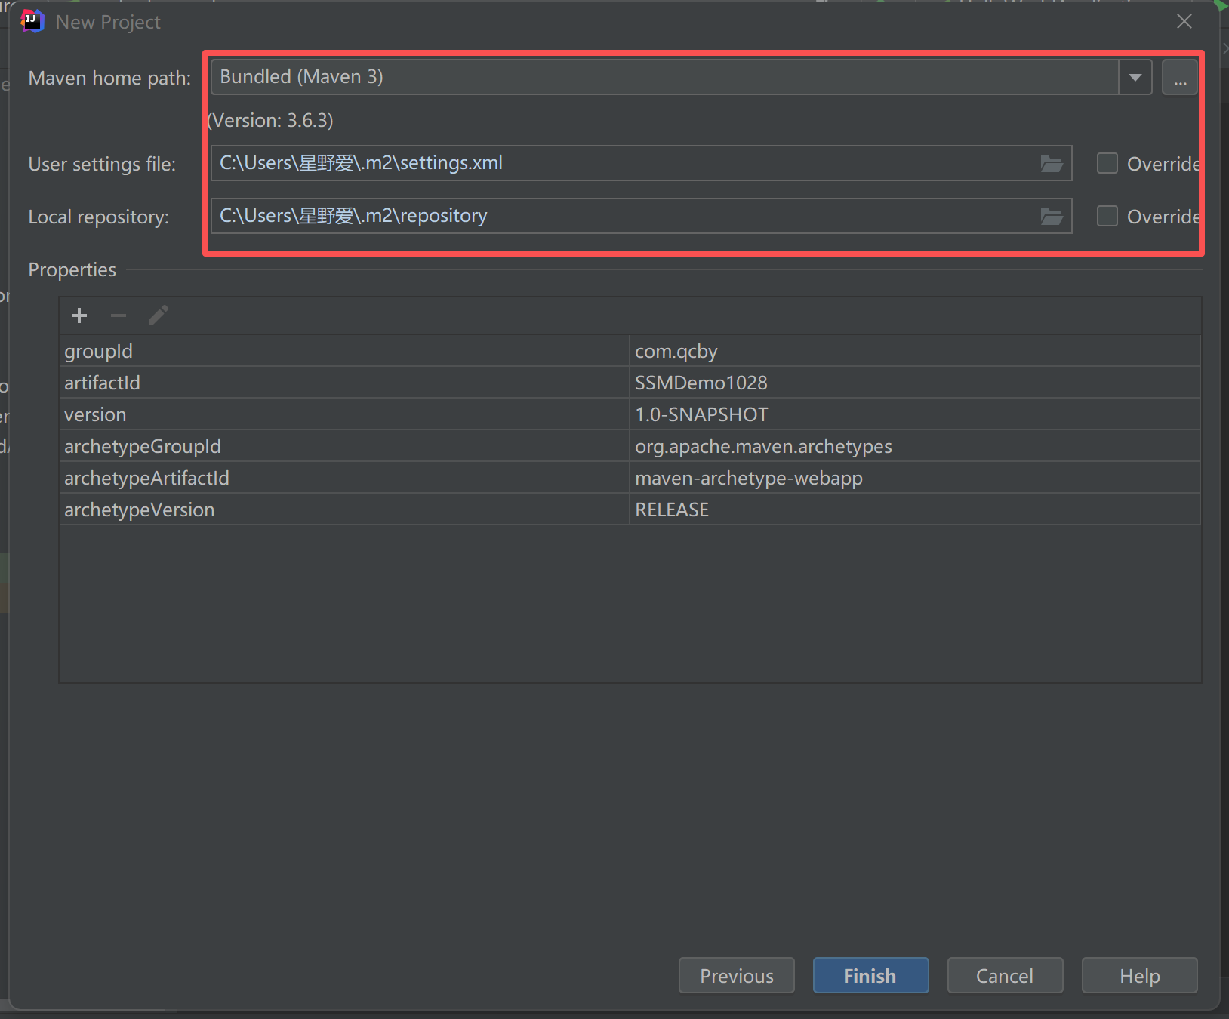Image resolution: width=1229 pixels, height=1019 pixels.
Task: Click the User settings file label
Action: [x=102, y=164]
